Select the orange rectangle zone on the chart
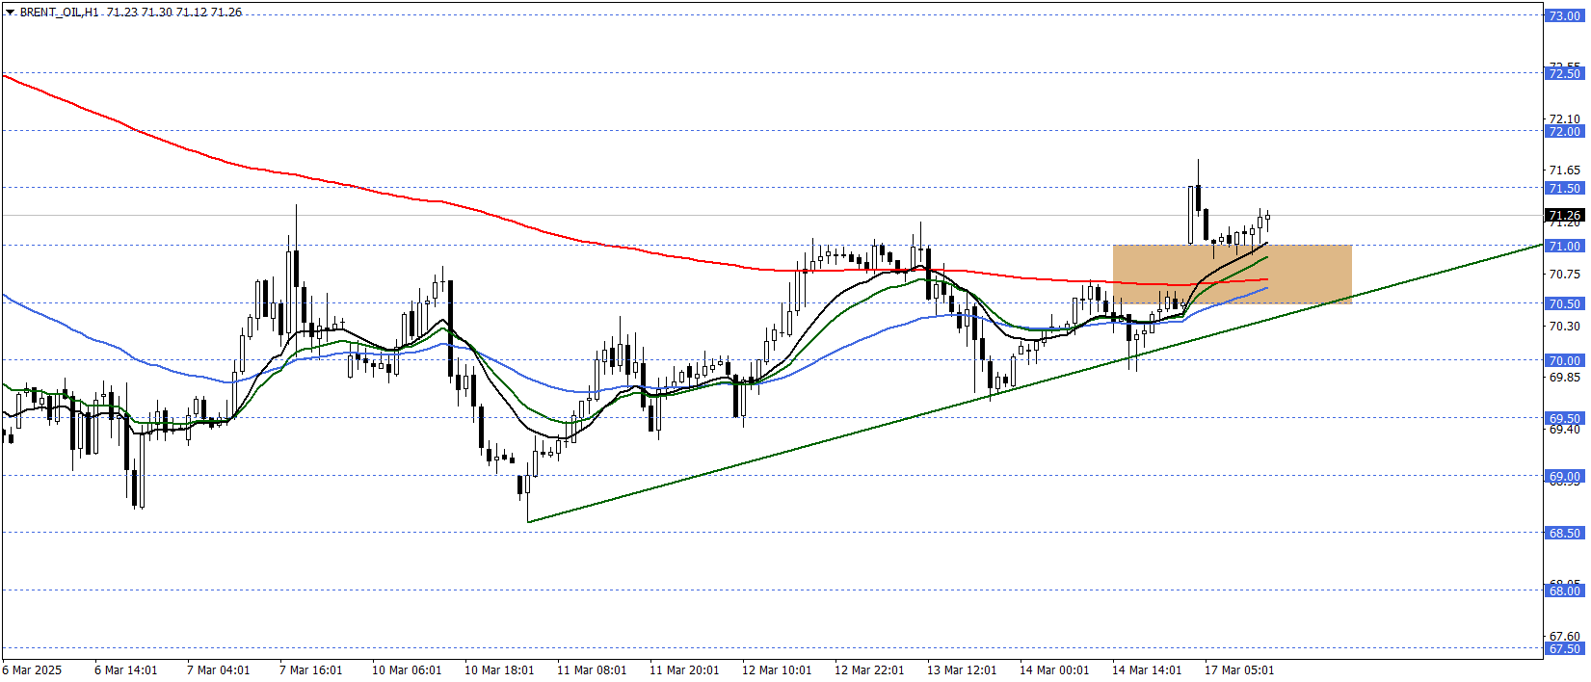Image resolution: width=1591 pixels, height=682 pixels. click(x=1232, y=274)
